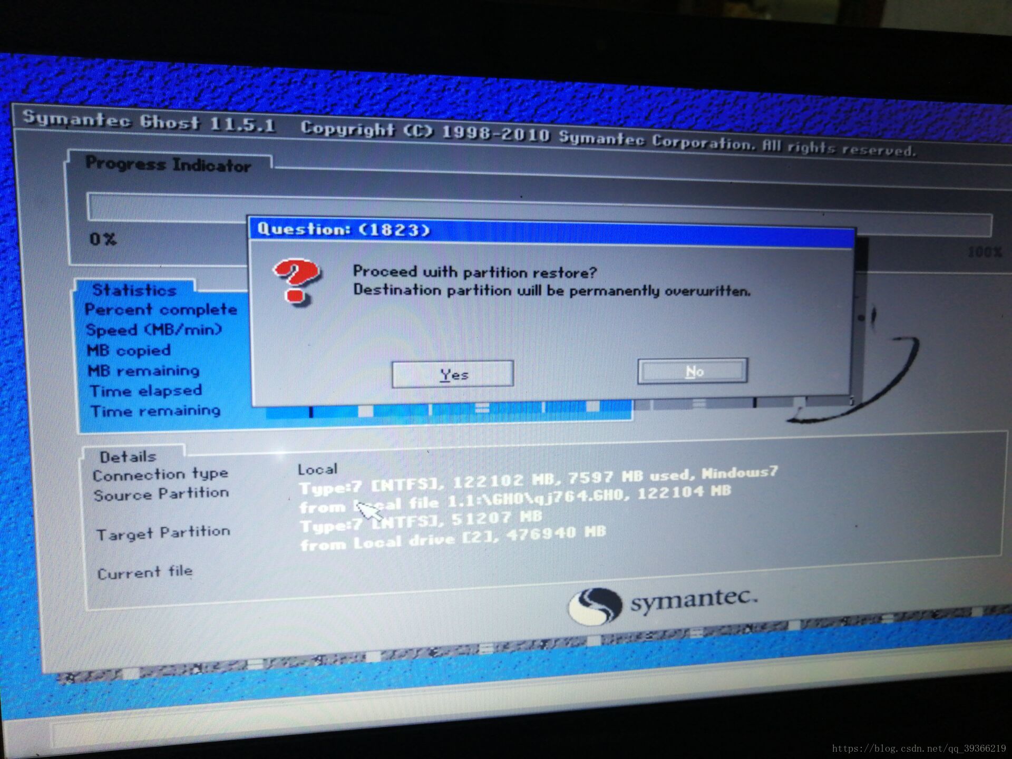Click the Connection type label
The width and height of the screenshot is (1012, 759).
point(160,474)
